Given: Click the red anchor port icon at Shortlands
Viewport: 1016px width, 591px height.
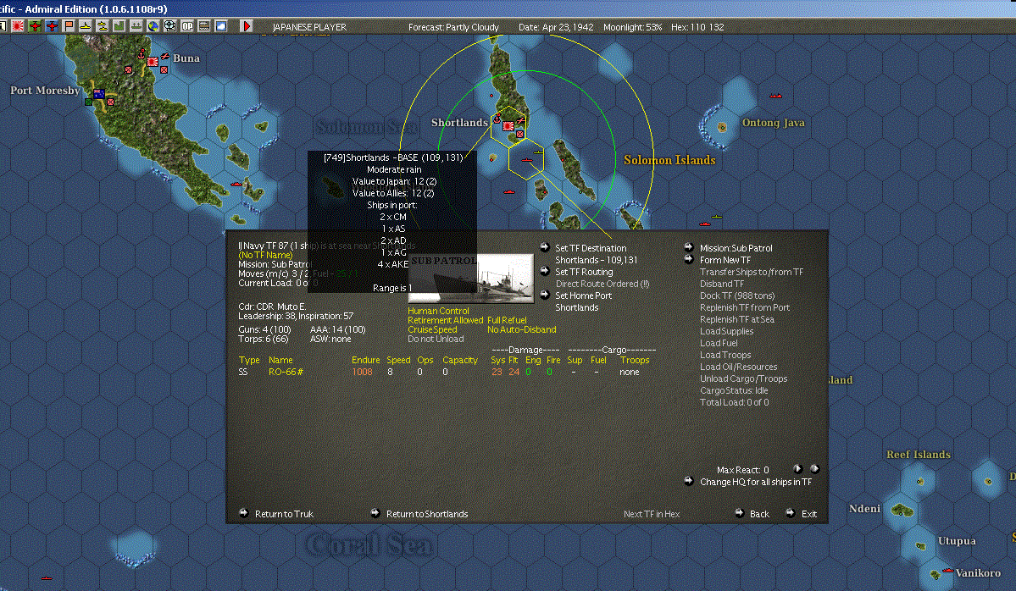Looking at the screenshot, I should click(x=497, y=119).
